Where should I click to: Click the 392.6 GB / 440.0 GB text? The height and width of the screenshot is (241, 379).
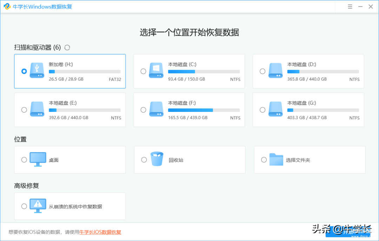coord(68,118)
